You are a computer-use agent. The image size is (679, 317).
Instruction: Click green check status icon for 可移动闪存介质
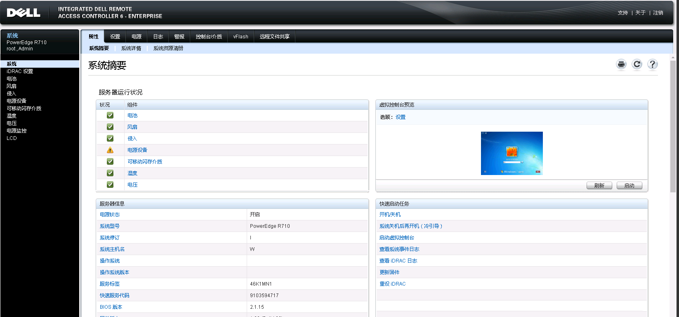pos(110,162)
